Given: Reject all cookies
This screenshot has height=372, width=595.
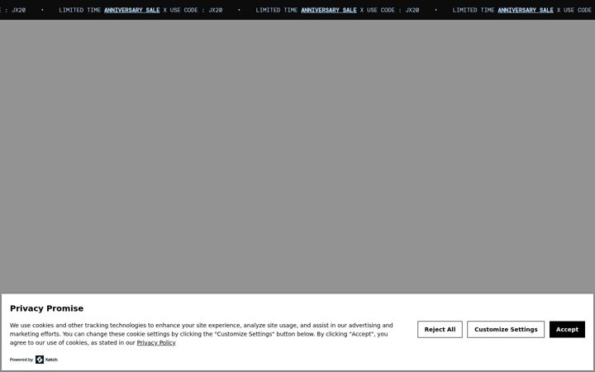Looking at the screenshot, I should pos(440,329).
